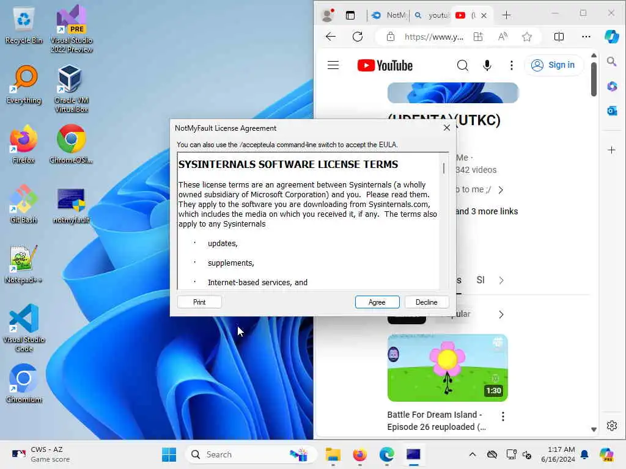Open File Explorer from taskbar
This screenshot has height=469, width=626.
[x=333, y=454]
